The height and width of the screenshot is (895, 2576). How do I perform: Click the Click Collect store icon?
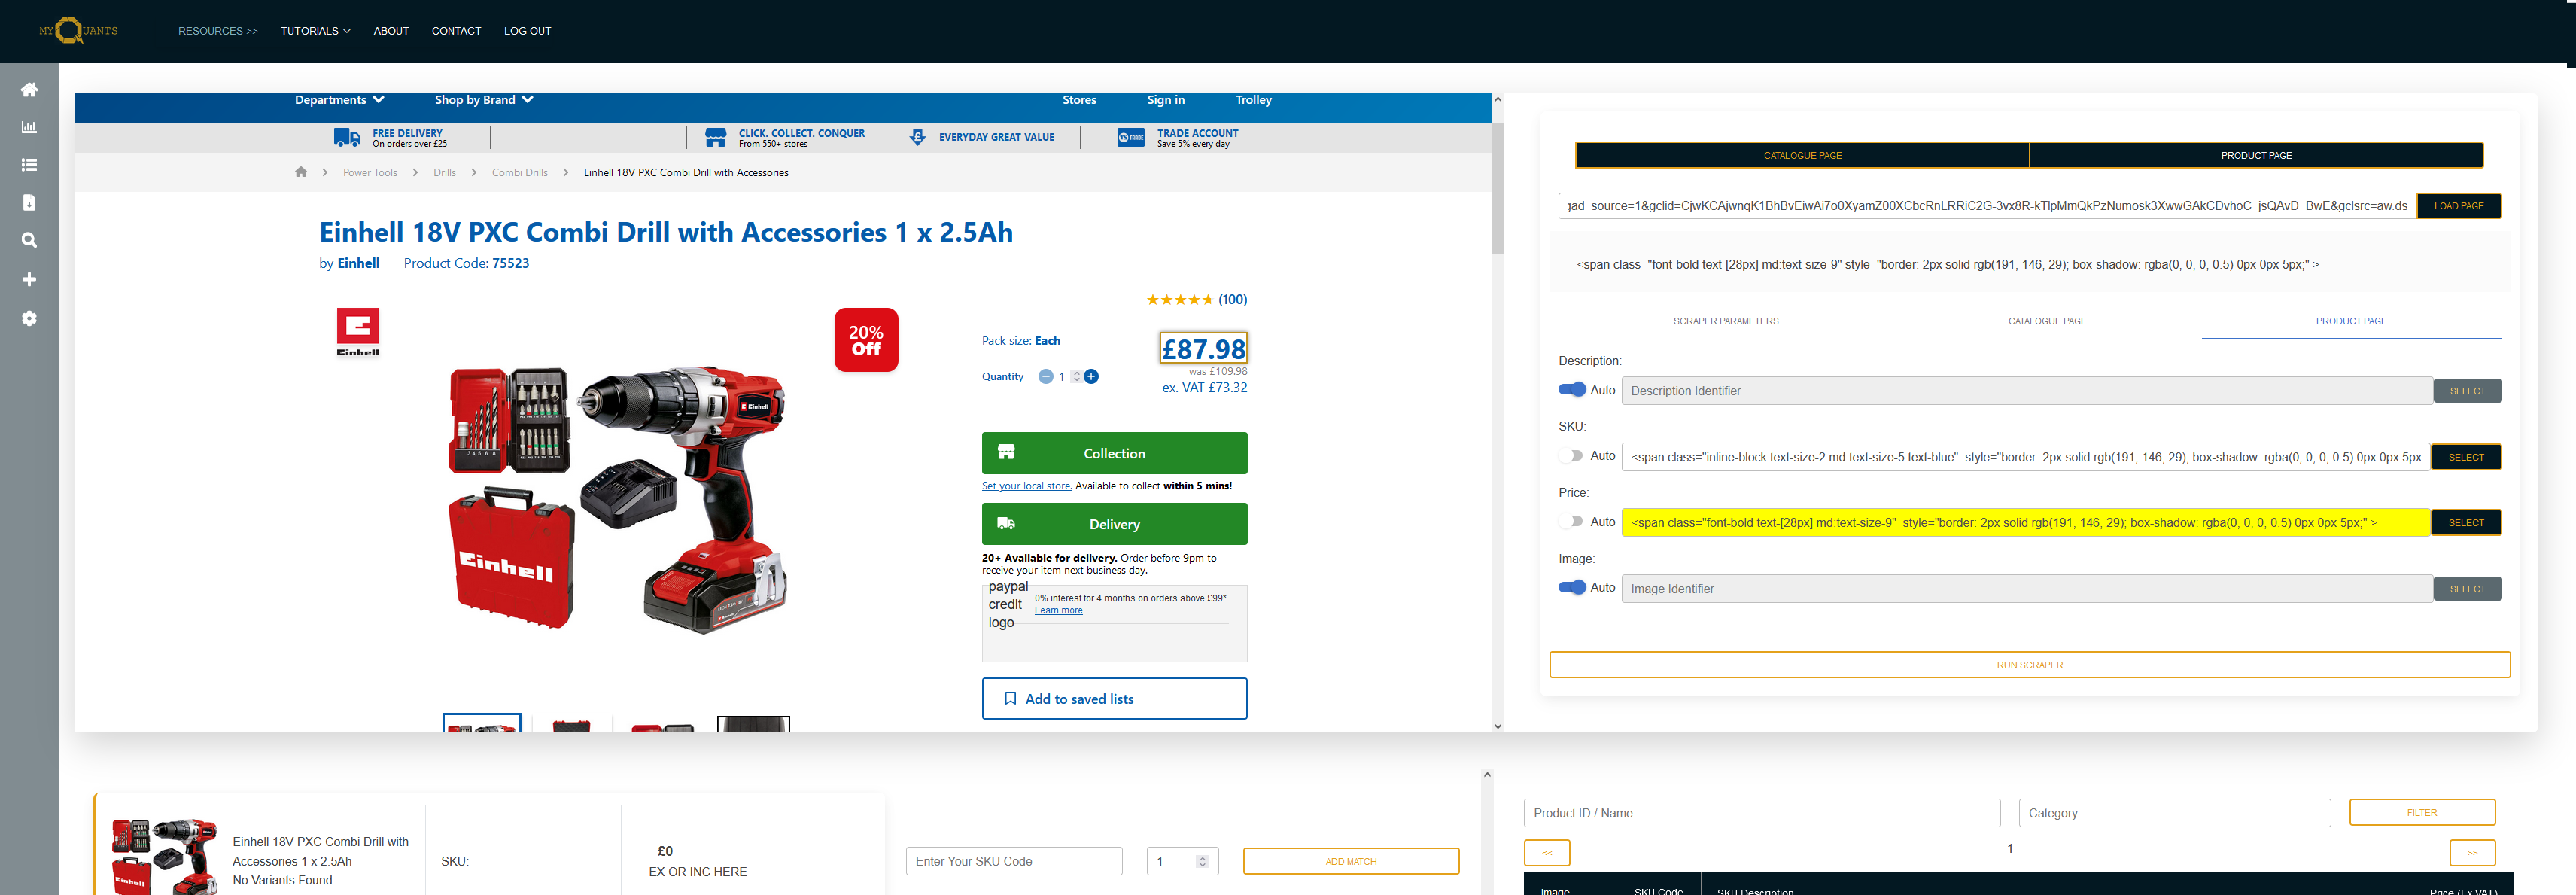click(x=716, y=137)
